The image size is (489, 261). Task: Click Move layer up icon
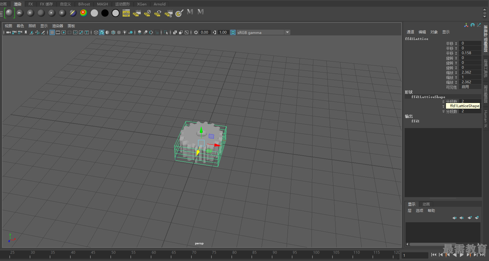pos(454,218)
